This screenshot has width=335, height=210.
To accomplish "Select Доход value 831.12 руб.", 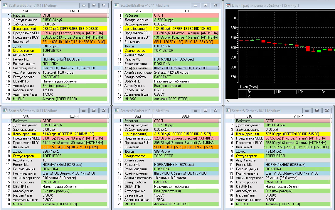I will (x=186, y=46).
